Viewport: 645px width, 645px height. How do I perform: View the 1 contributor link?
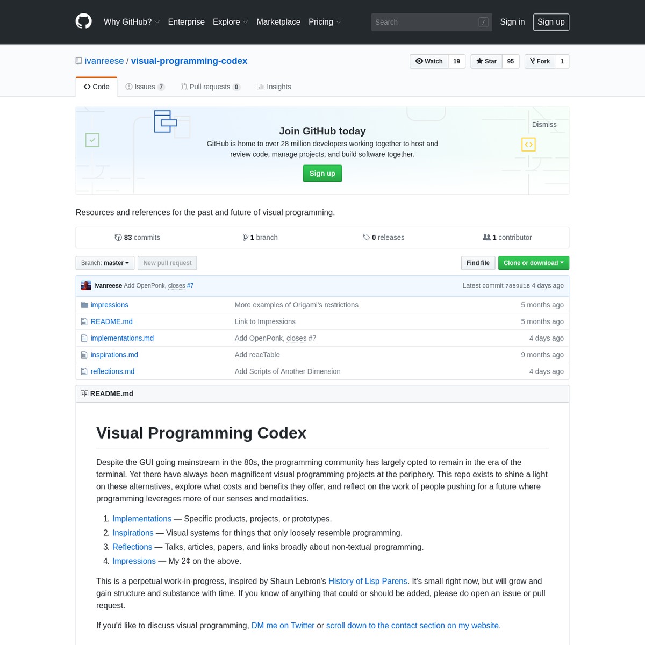pos(507,238)
